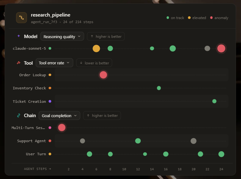Select the claude-sonnet-5 row label
Image resolution: width=241 pixels, height=179 pixels.
click(29, 48)
